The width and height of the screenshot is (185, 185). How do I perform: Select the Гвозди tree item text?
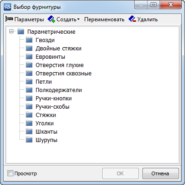pyautogui.click(x=45, y=40)
